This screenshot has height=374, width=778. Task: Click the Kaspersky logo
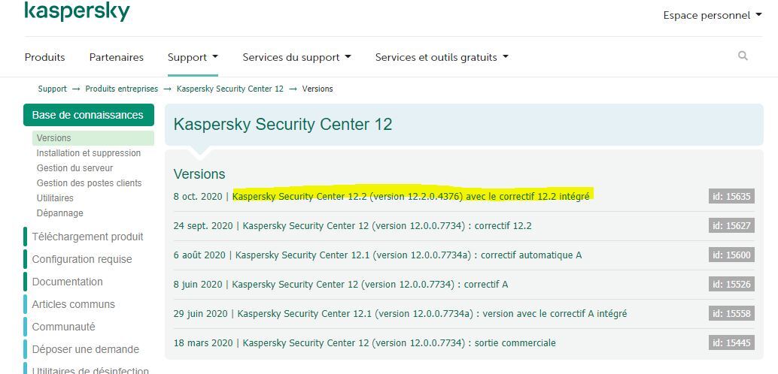(77, 11)
